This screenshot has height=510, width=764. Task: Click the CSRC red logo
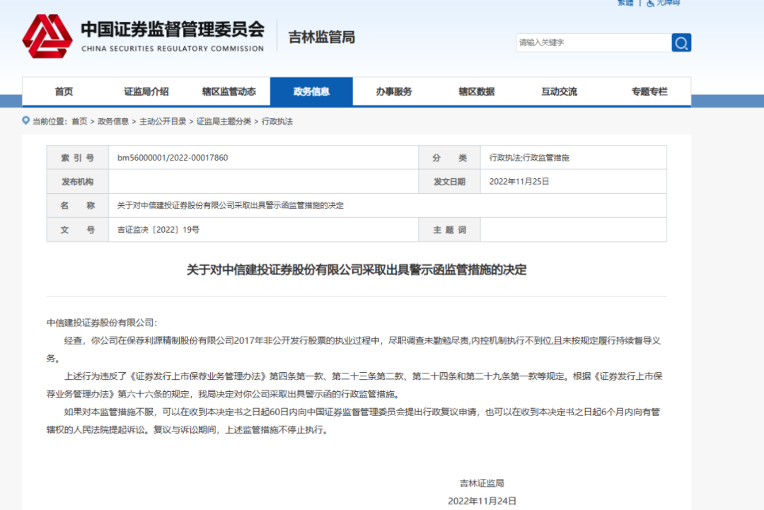click(x=47, y=36)
